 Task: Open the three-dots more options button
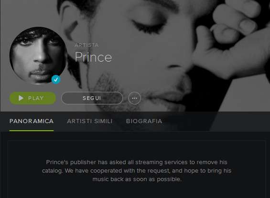(134, 98)
